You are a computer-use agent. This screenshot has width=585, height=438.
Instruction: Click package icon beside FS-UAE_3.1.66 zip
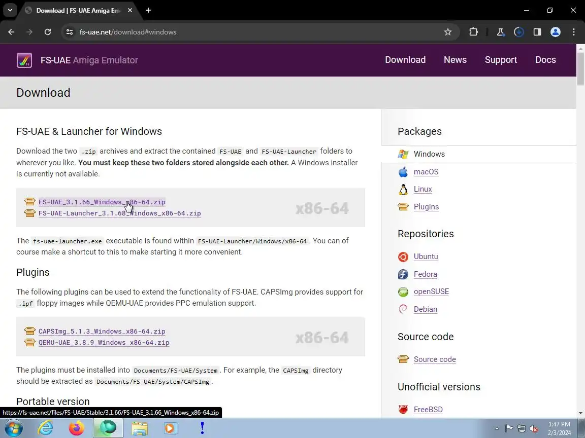pyautogui.click(x=30, y=201)
